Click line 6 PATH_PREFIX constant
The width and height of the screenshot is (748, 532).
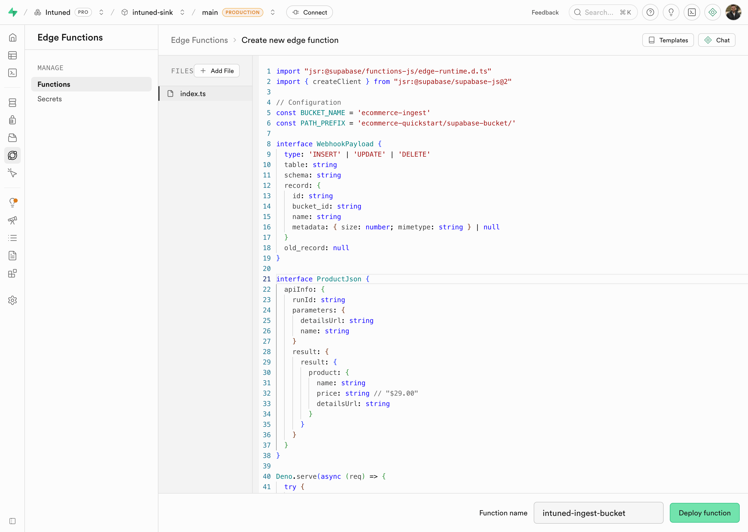[323, 123]
